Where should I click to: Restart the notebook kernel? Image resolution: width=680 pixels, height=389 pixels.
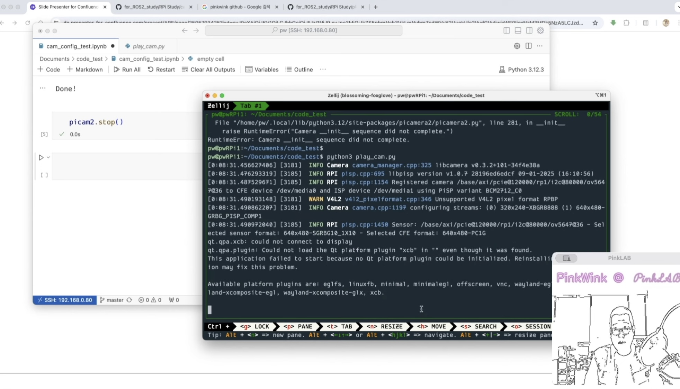coord(161,70)
